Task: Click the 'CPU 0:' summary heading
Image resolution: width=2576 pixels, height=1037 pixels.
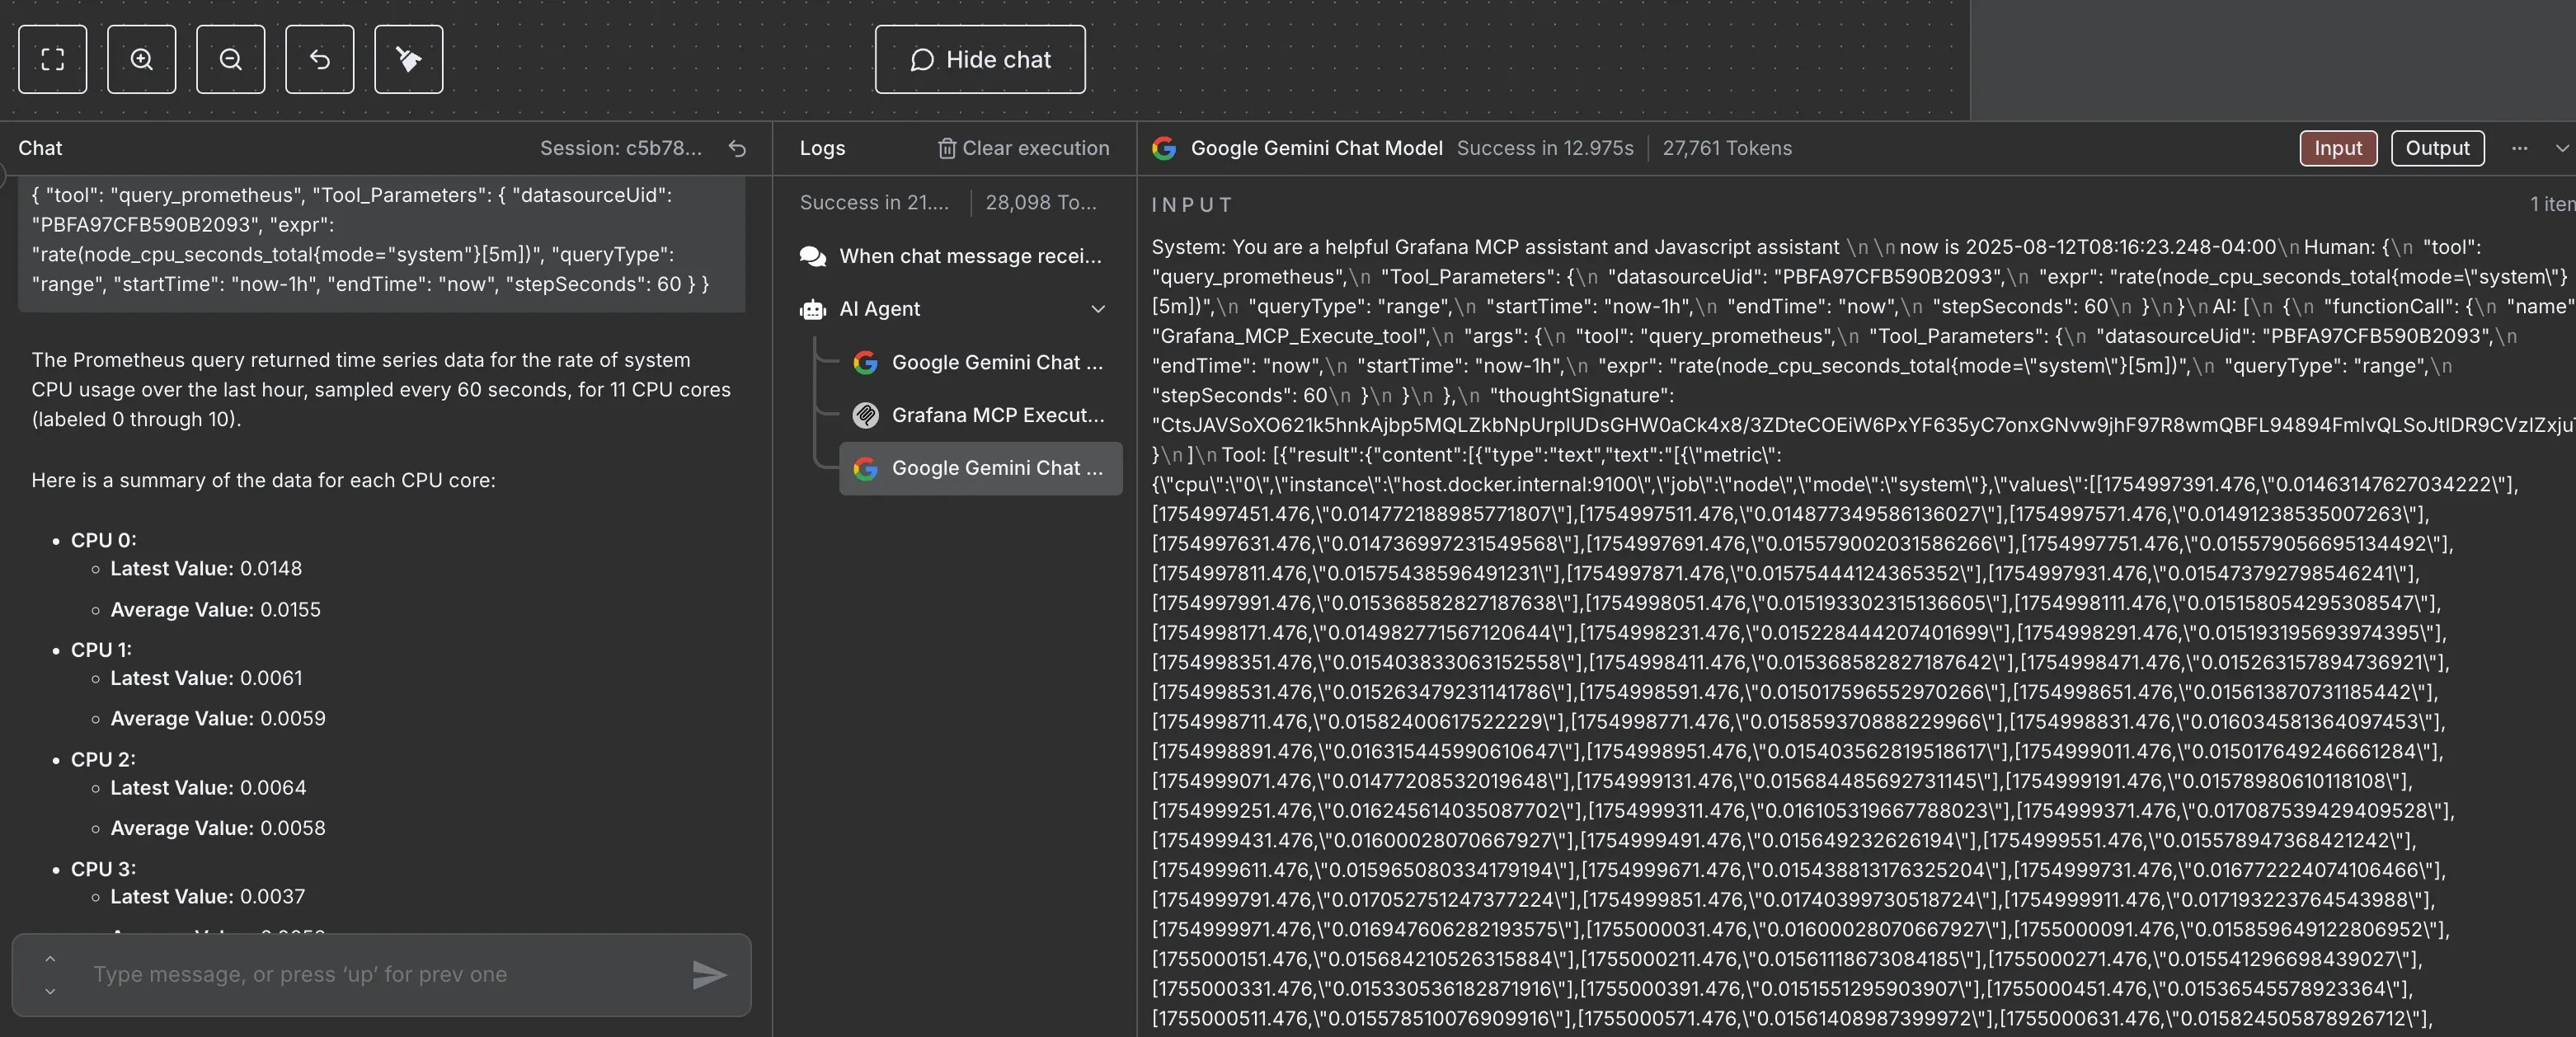Action: (104, 541)
